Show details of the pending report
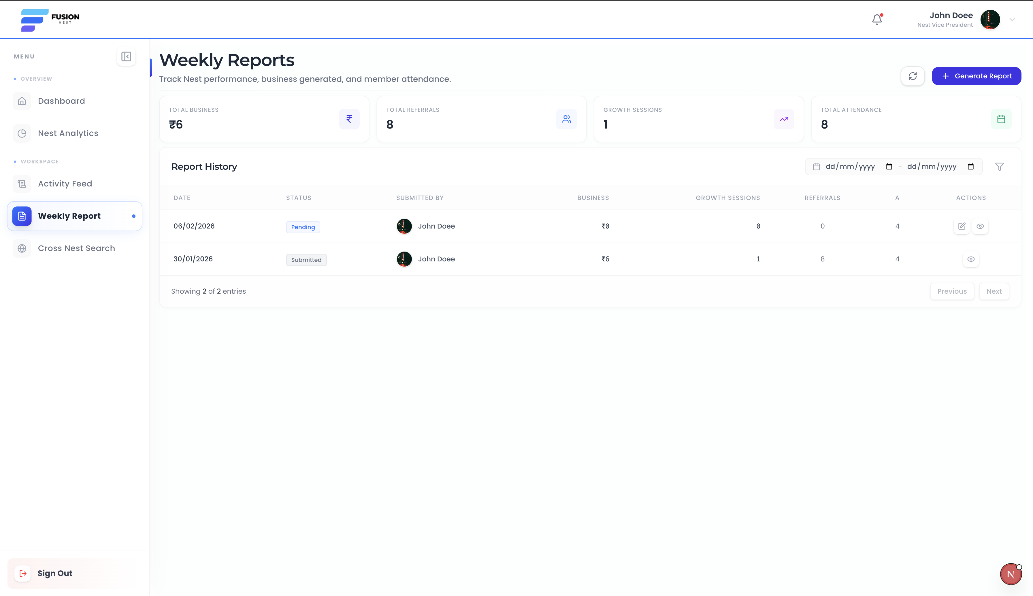 pyautogui.click(x=981, y=226)
